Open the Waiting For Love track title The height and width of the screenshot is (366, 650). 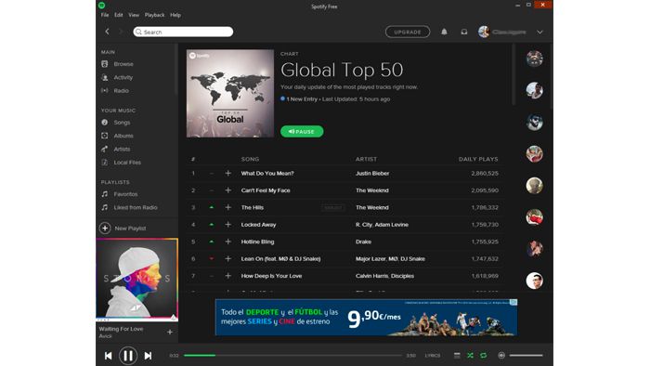click(x=121, y=329)
